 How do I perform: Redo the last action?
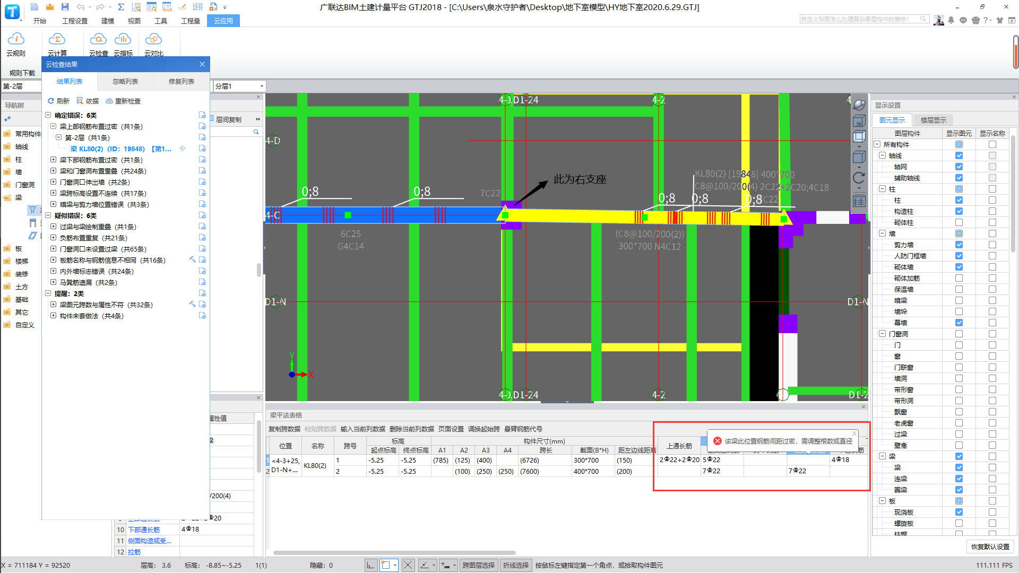100,7
